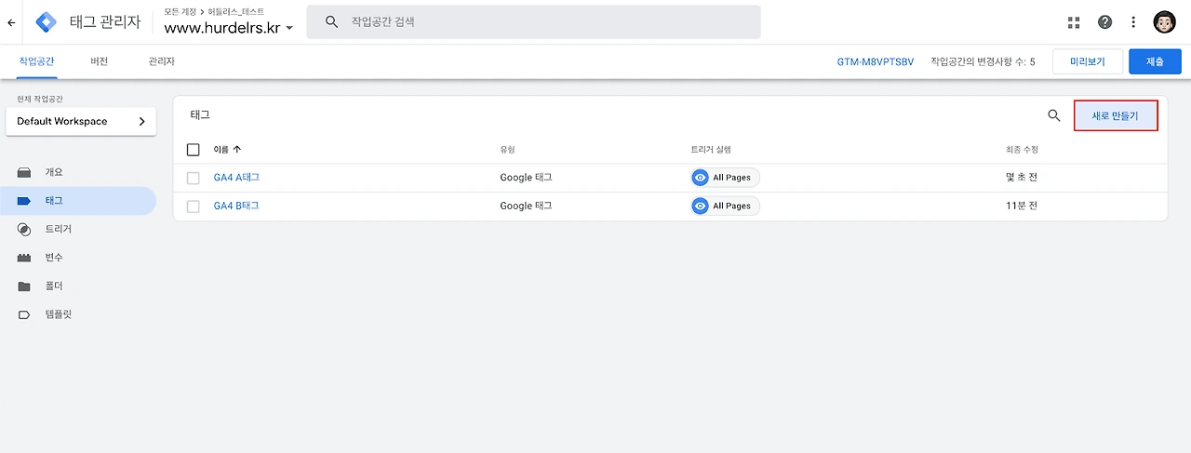
Task: Click the back arrow icon
Action: [11, 22]
